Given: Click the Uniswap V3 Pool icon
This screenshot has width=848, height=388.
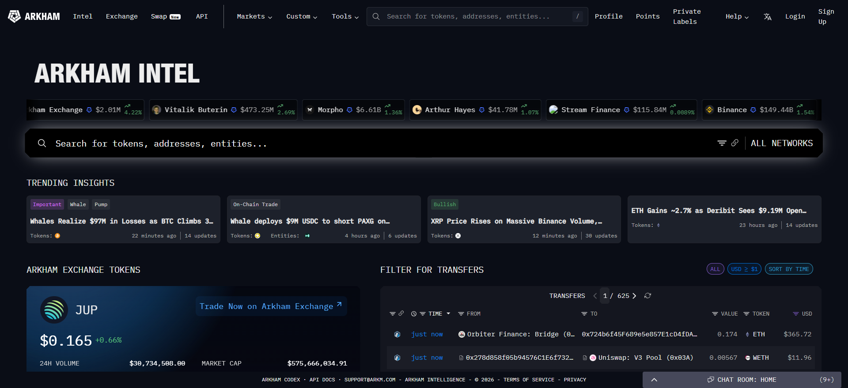Looking at the screenshot, I should coord(593,358).
